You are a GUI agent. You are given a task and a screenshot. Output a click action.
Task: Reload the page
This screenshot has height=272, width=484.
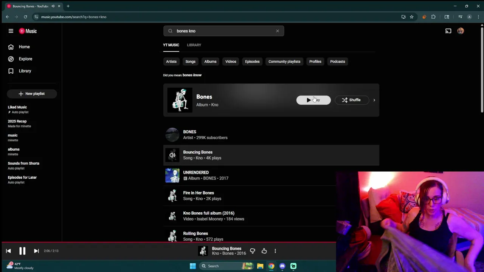(25, 17)
